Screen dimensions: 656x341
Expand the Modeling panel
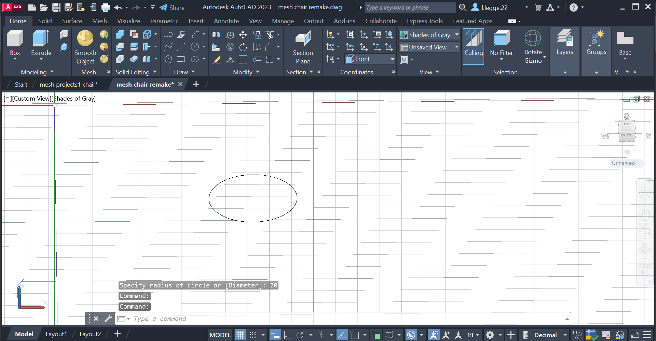point(37,72)
